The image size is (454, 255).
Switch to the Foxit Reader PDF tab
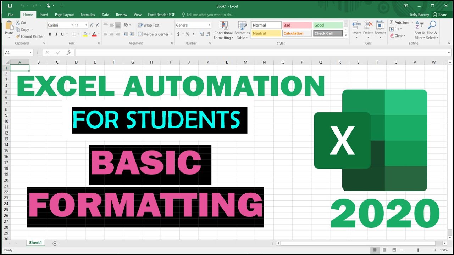[161, 15]
